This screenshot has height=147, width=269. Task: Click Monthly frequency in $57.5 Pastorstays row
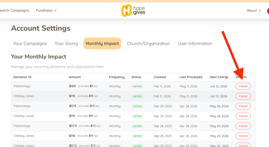(115, 126)
